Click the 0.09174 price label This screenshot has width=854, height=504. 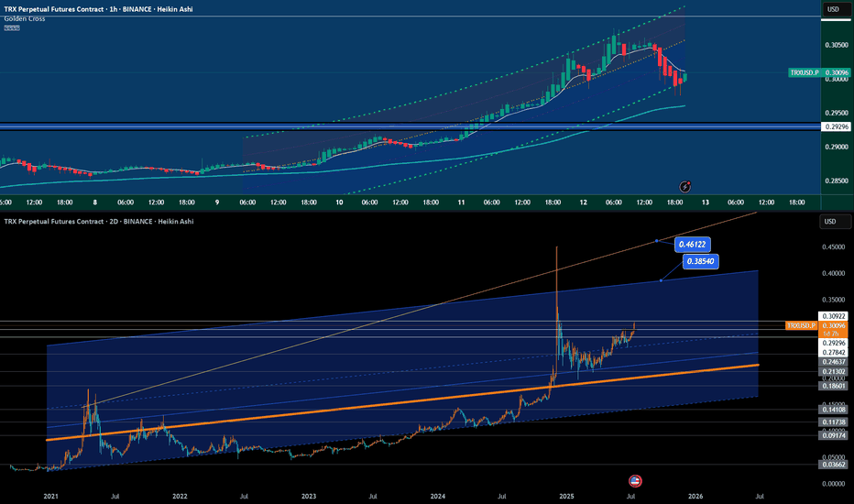833,435
